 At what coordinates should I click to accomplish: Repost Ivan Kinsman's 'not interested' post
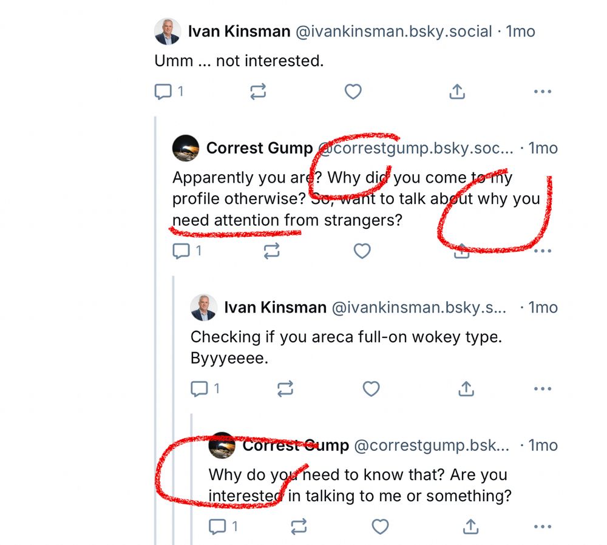pos(258,92)
